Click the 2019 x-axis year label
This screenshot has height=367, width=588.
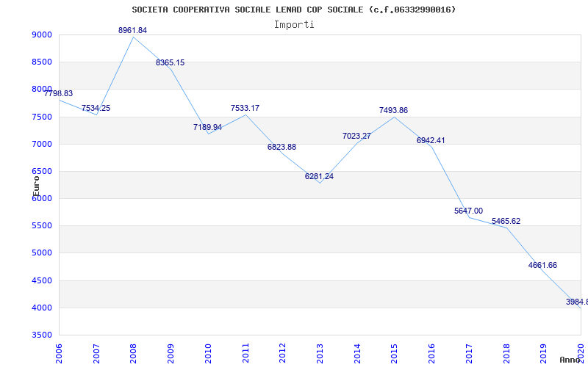pyautogui.click(x=543, y=353)
